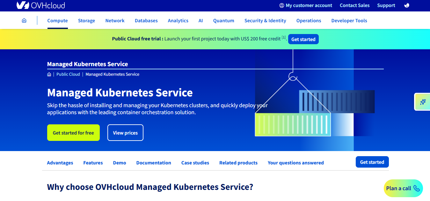Jump to the Case studies section
Viewport: 430px width, 201px height.
pos(195,163)
